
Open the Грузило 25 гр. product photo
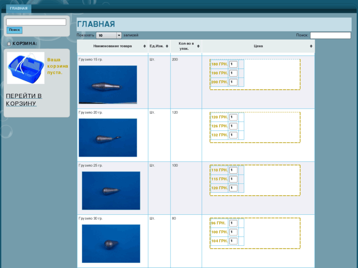point(111,190)
